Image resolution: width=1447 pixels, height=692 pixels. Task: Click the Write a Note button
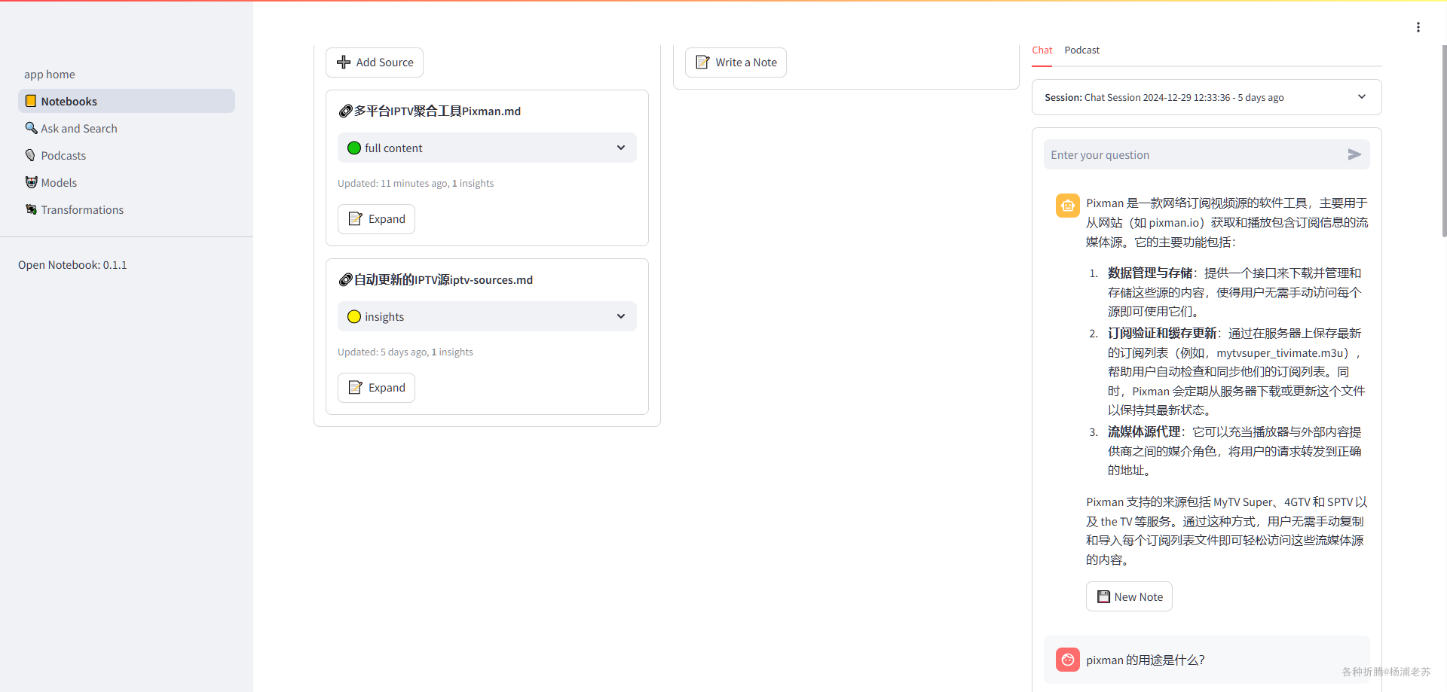click(736, 62)
